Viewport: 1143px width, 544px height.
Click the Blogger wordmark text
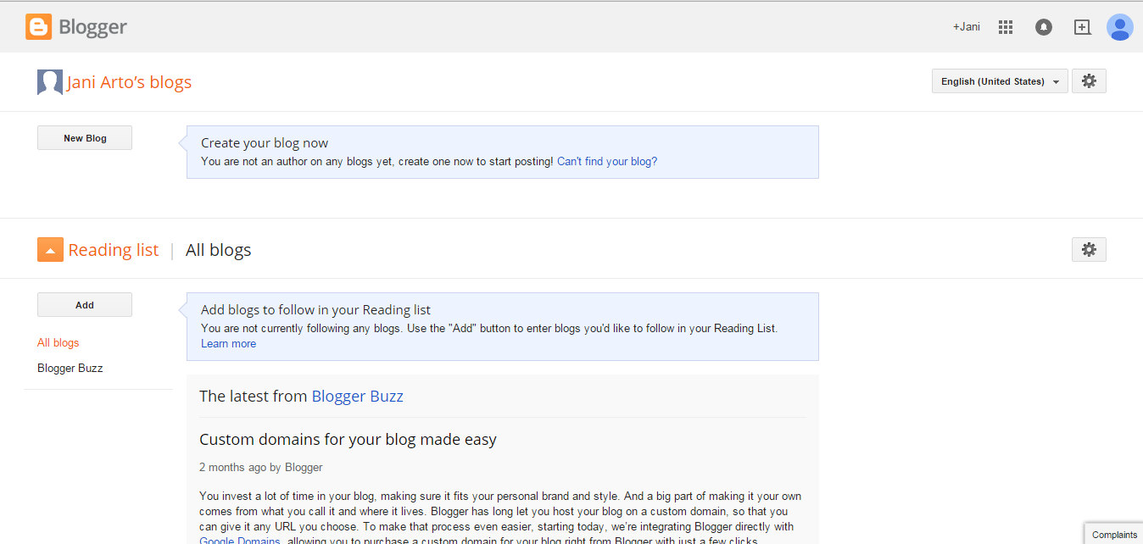click(92, 27)
